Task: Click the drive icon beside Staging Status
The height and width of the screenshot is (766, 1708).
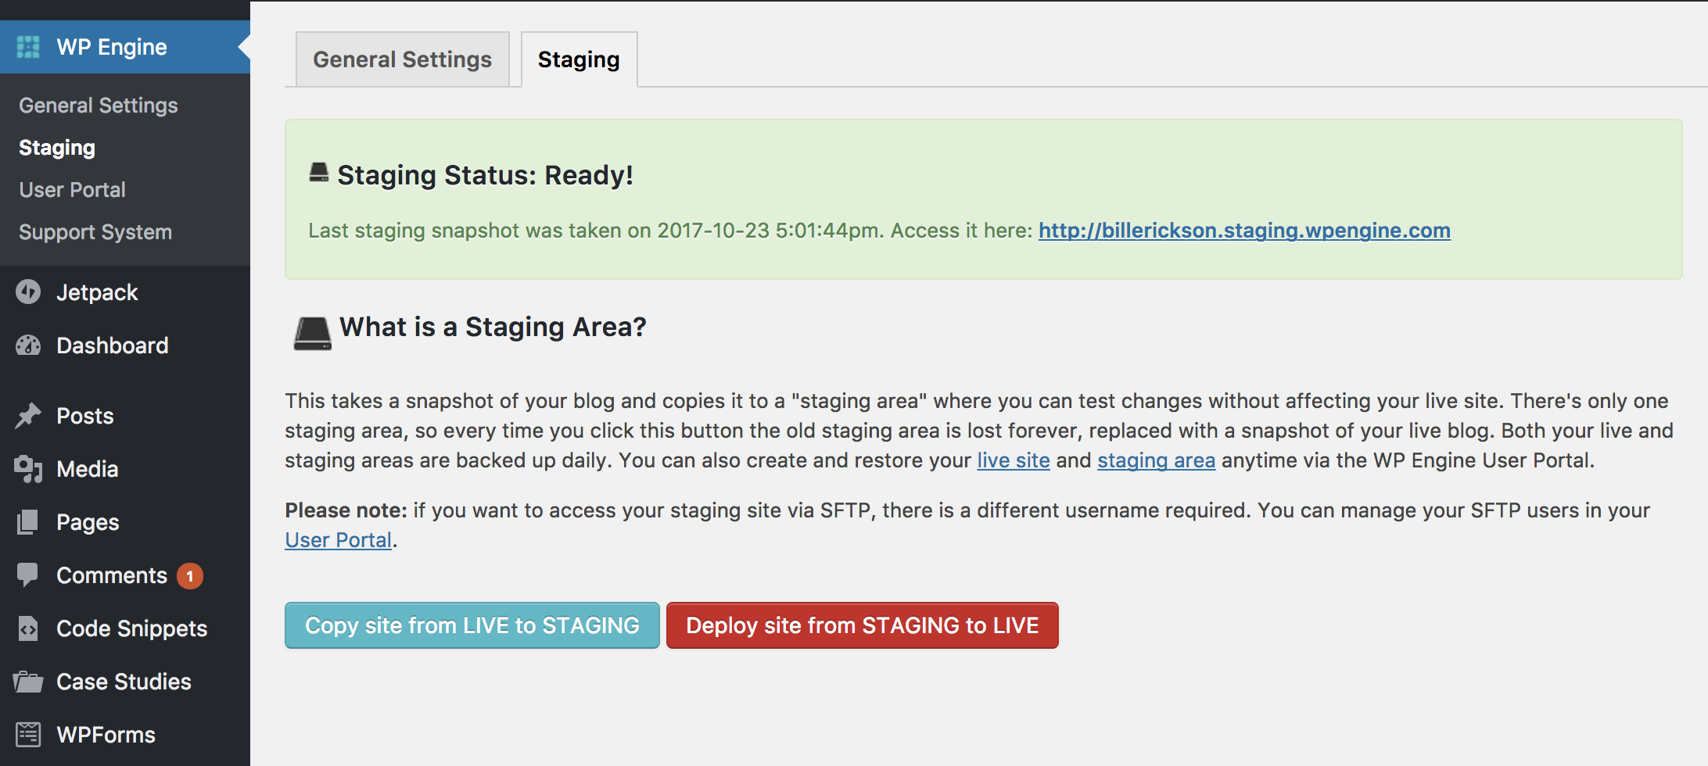Action: (319, 173)
